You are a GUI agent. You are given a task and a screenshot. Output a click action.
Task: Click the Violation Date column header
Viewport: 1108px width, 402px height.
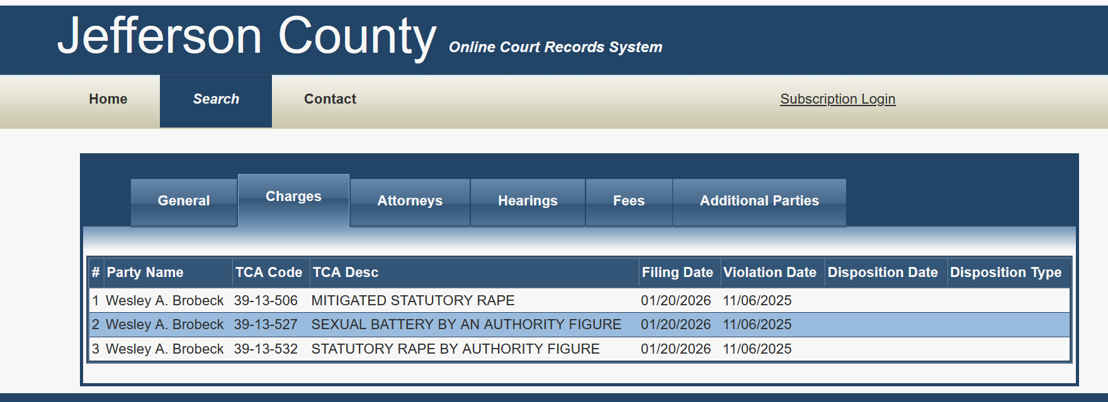[770, 273]
